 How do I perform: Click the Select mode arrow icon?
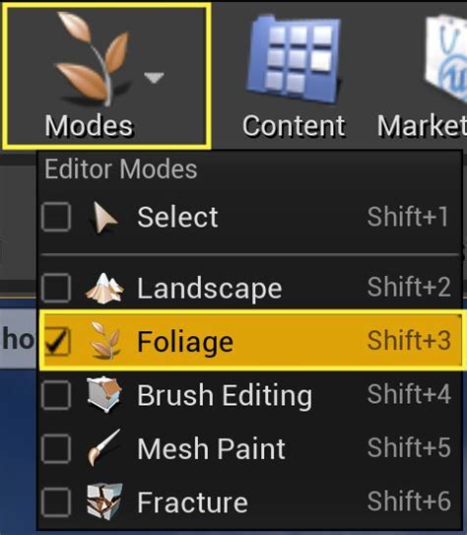pos(104,218)
